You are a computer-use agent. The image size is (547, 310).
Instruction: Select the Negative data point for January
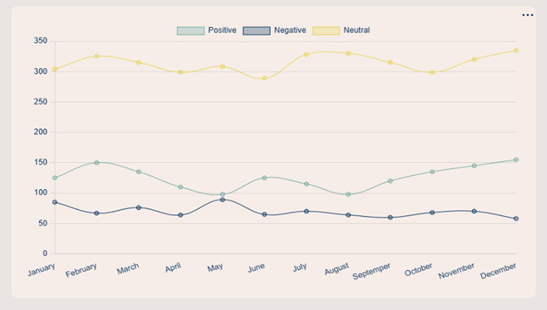[55, 202]
